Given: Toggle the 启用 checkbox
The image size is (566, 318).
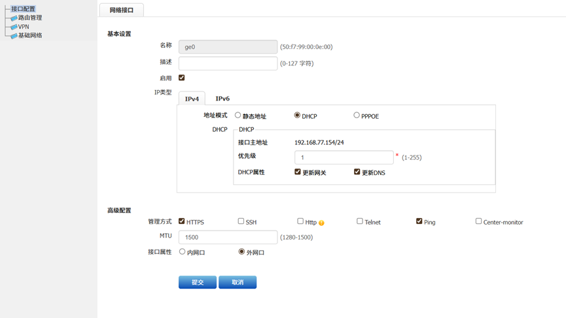Looking at the screenshot, I should [x=181, y=78].
